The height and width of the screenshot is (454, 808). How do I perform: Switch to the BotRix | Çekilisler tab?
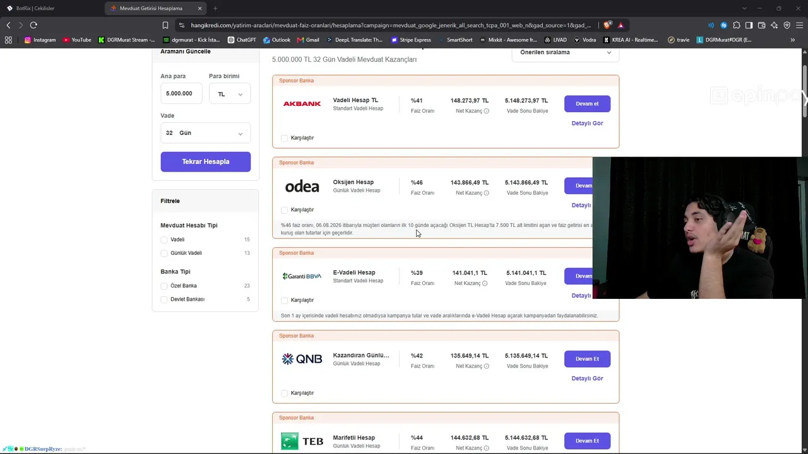coord(50,8)
